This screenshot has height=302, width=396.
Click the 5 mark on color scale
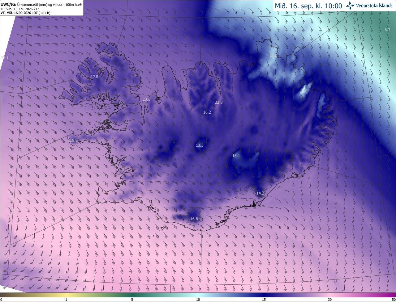[x=132, y=300]
